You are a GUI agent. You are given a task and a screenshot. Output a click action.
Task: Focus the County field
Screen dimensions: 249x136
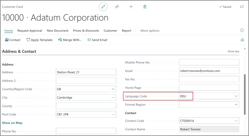[86, 106]
